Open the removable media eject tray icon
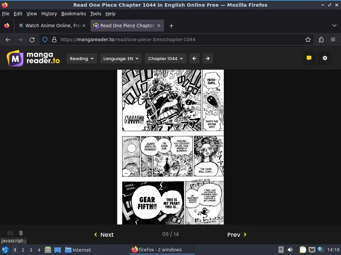This screenshot has height=255, width=341. [281, 250]
